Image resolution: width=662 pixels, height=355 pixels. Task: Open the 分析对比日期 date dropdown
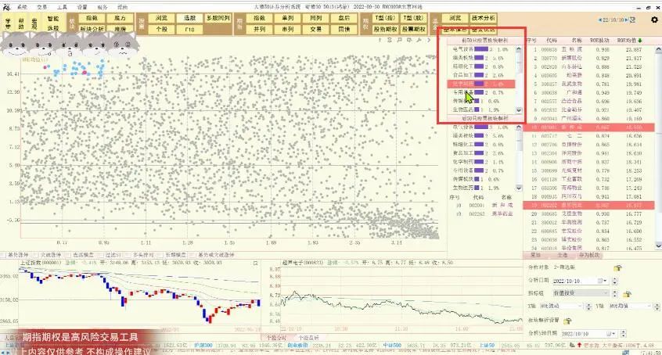pos(615,333)
